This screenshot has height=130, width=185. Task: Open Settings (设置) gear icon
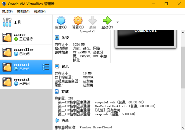tap(78, 20)
